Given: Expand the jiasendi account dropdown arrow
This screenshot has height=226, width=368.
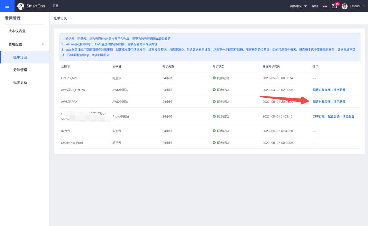Looking at the screenshot, I should click(x=363, y=6).
